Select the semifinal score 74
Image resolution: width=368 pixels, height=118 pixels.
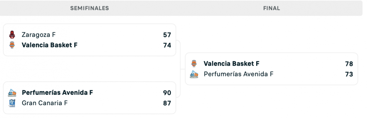(x=167, y=45)
